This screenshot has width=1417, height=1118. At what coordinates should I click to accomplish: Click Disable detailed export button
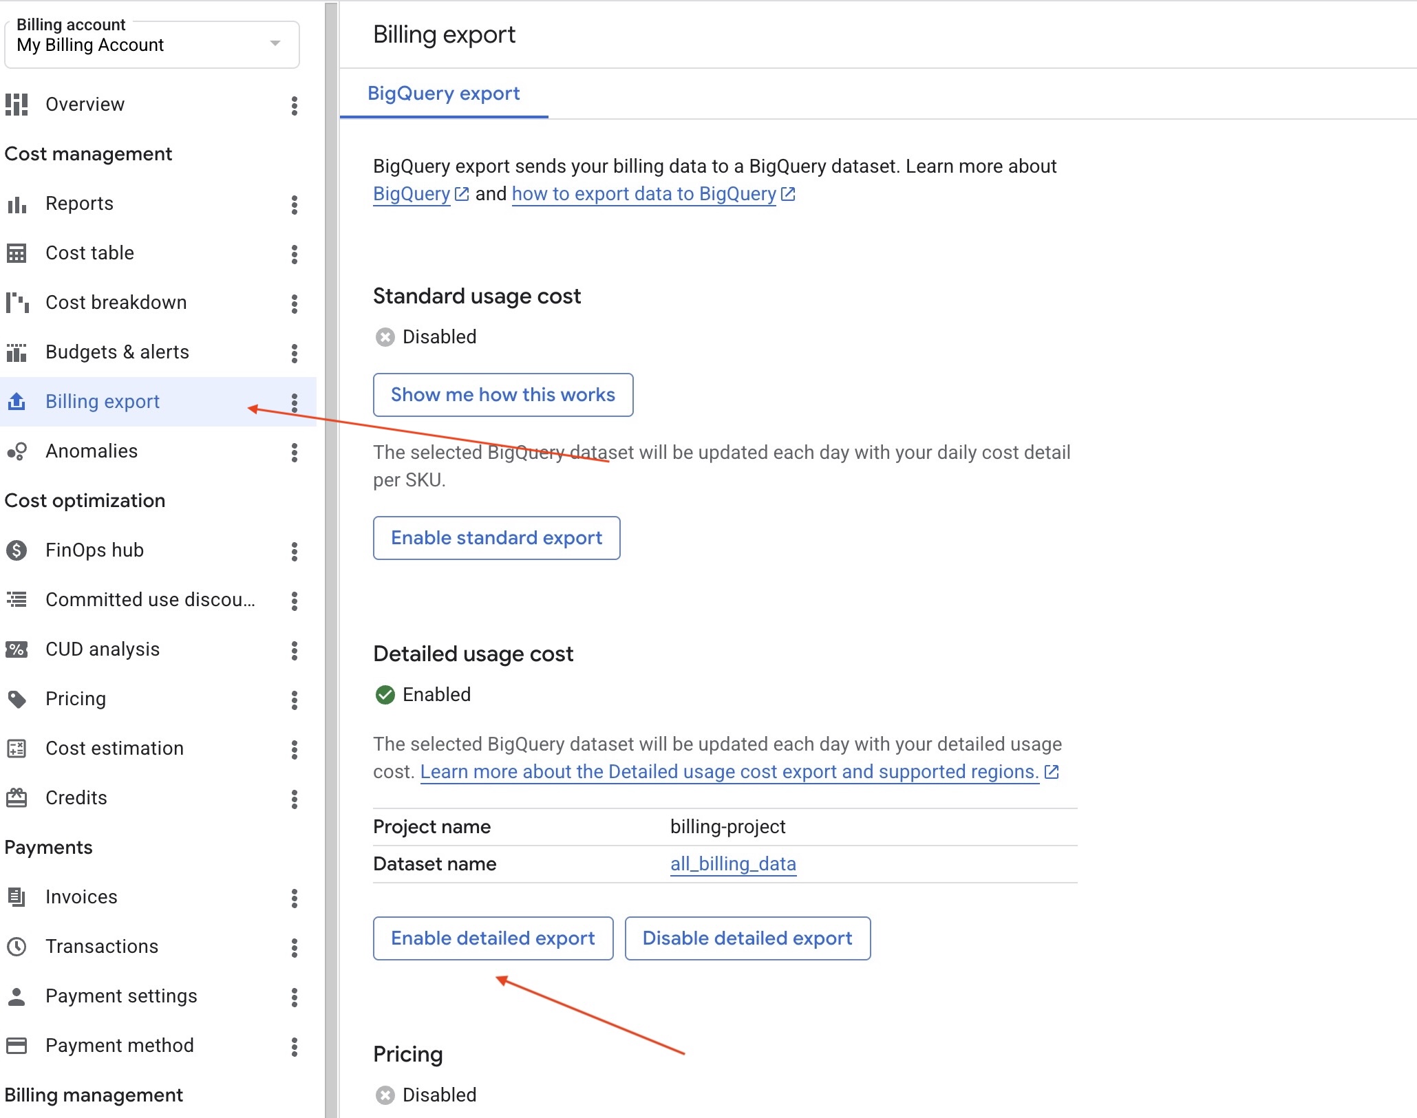(747, 938)
